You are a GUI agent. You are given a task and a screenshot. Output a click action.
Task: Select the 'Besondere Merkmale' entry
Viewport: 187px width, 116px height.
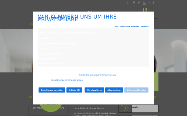click(52, 63)
